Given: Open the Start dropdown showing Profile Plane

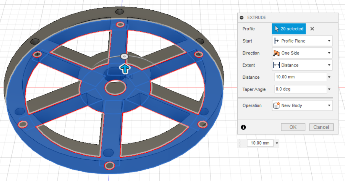Looking at the screenshot, I should 302,41.
